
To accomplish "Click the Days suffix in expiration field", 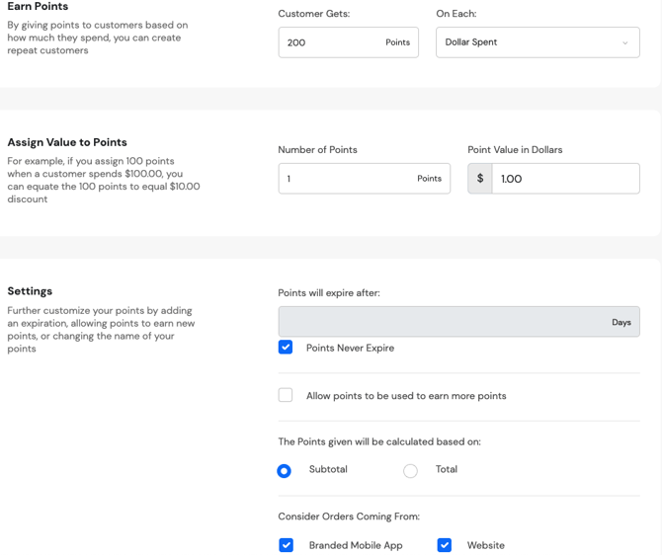I will click(621, 322).
